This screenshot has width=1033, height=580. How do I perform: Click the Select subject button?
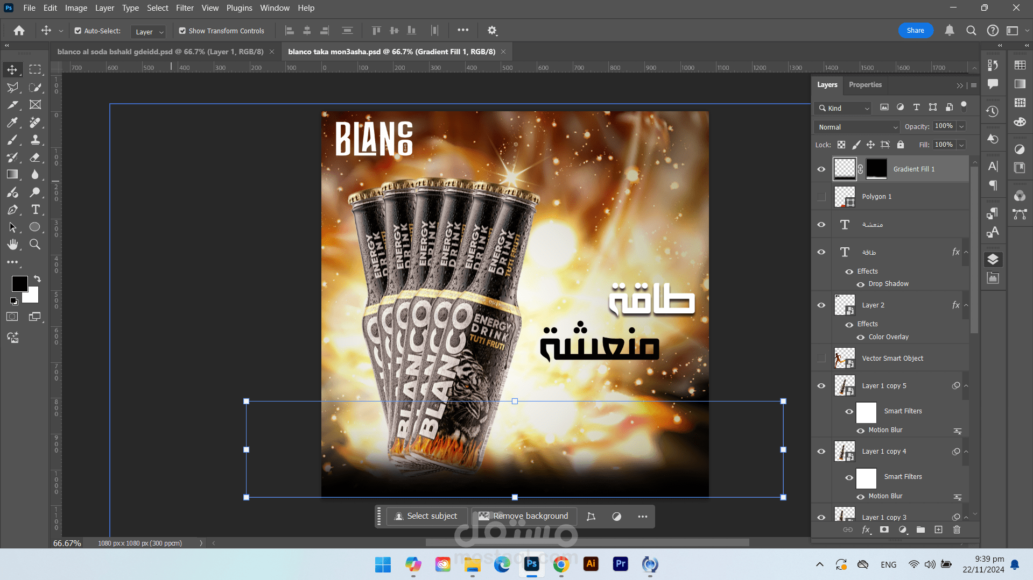coord(426,517)
